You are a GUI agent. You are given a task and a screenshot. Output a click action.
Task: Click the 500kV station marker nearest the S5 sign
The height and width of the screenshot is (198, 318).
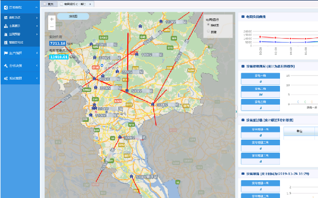click(120, 137)
